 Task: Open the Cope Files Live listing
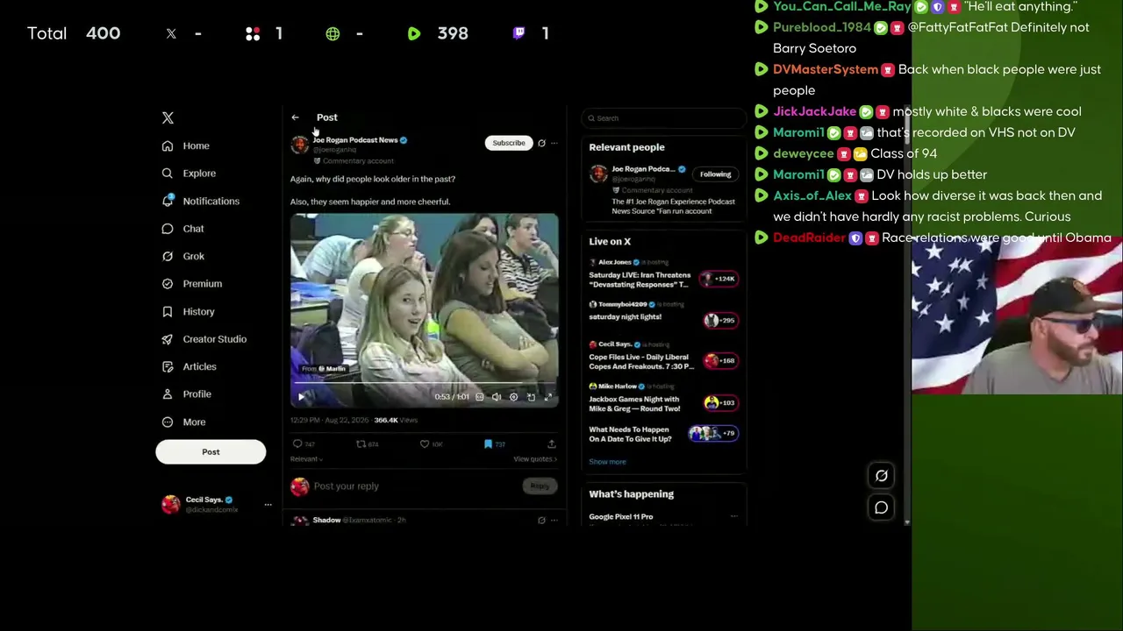click(664, 356)
